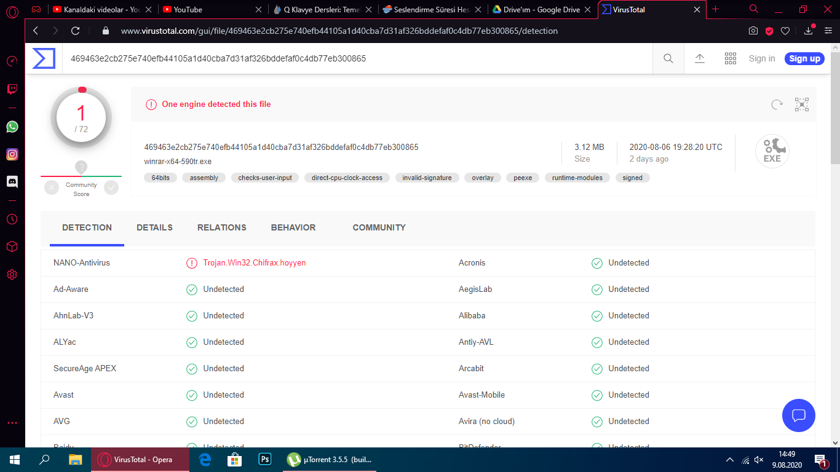Open the ad blocker shield icon
The image size is (840, 472).
(x=769, y=31)
